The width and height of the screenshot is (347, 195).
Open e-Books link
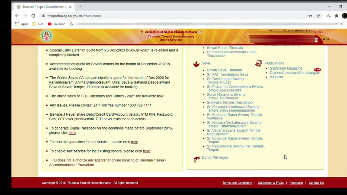point(276,77)
